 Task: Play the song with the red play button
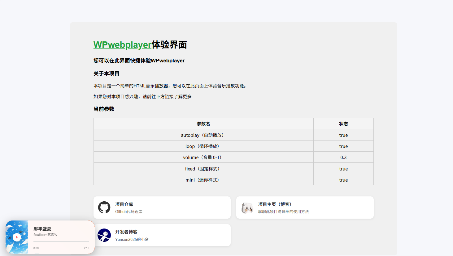pos(17,237)
